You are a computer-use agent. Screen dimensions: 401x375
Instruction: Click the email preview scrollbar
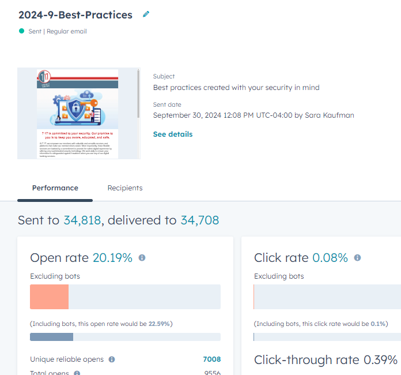[x=138, y=93]
